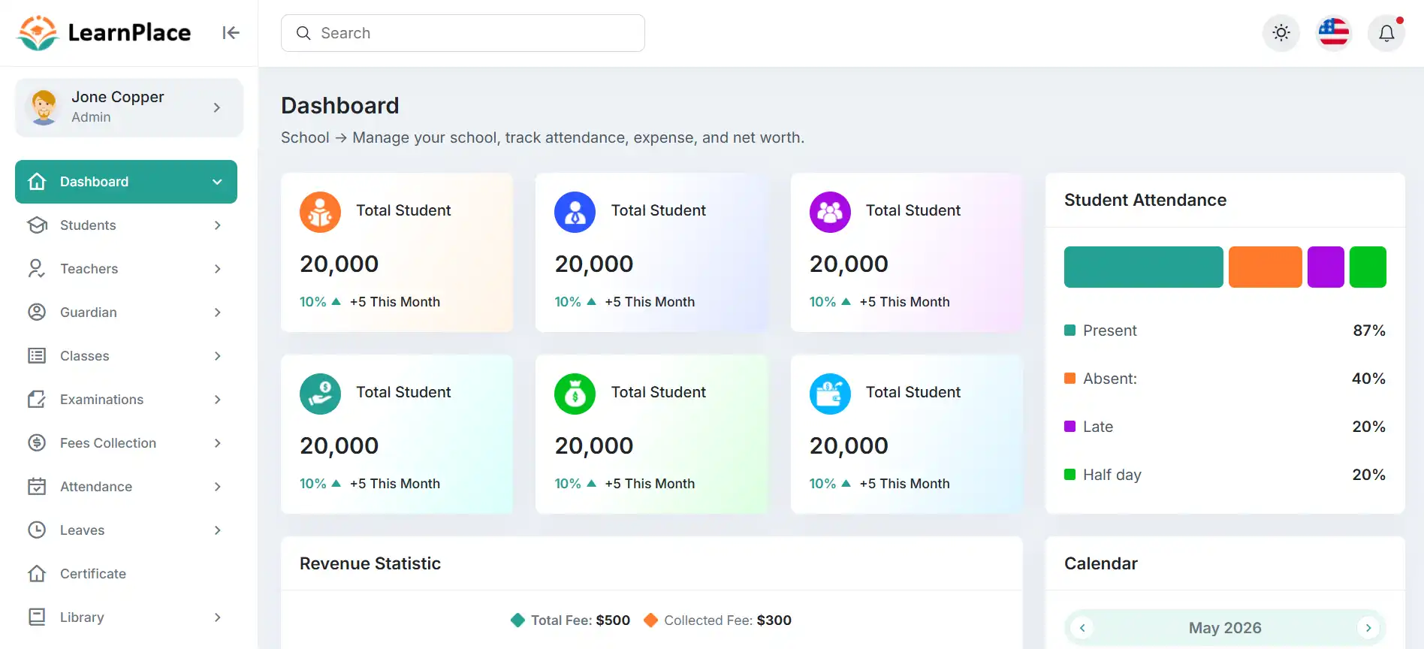Image resolution: width=1424 pixels, height=649 pixels.
Task: Open the Jone Copper profile arrow
Action: point(217,107)
